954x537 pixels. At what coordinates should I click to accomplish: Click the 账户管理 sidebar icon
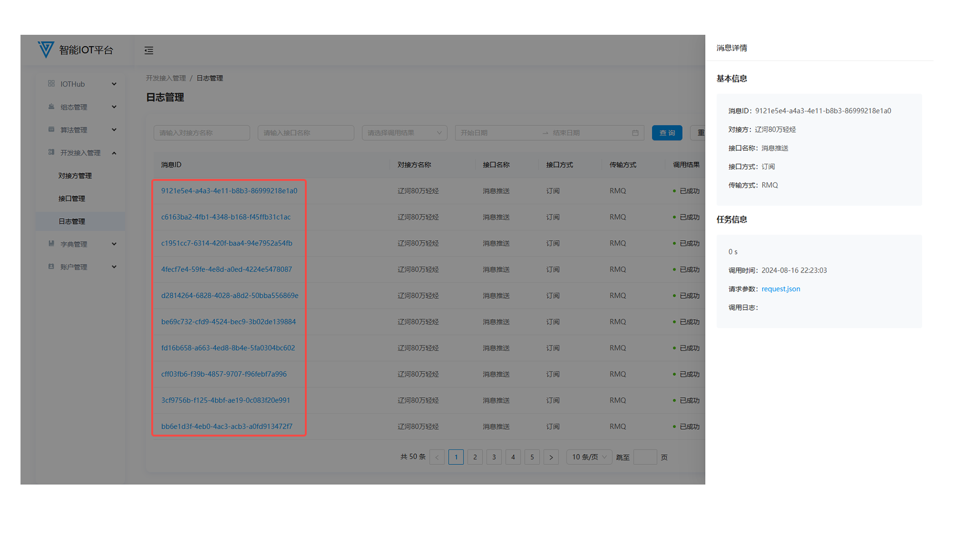tap(51, 267)
